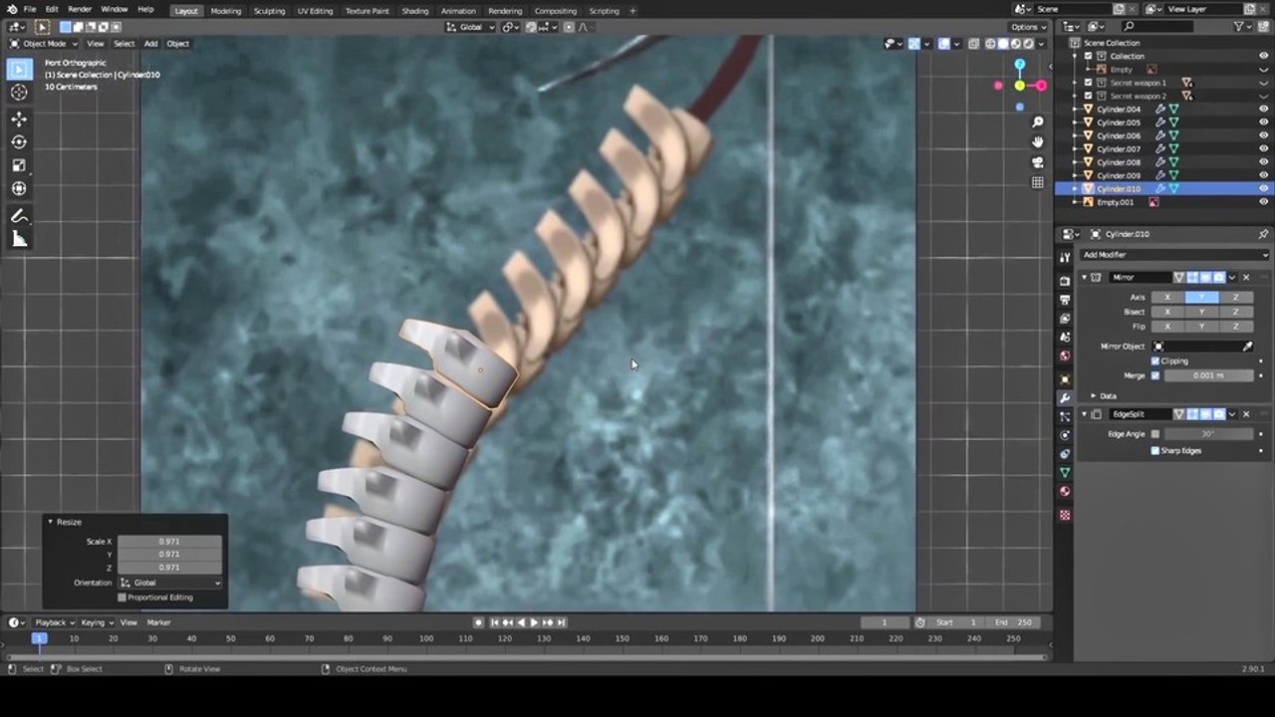Open the Orientation Global dropdown in Resize panel
The height and width of the screenshot is (717, 1275).
click(x=169, y=583)
